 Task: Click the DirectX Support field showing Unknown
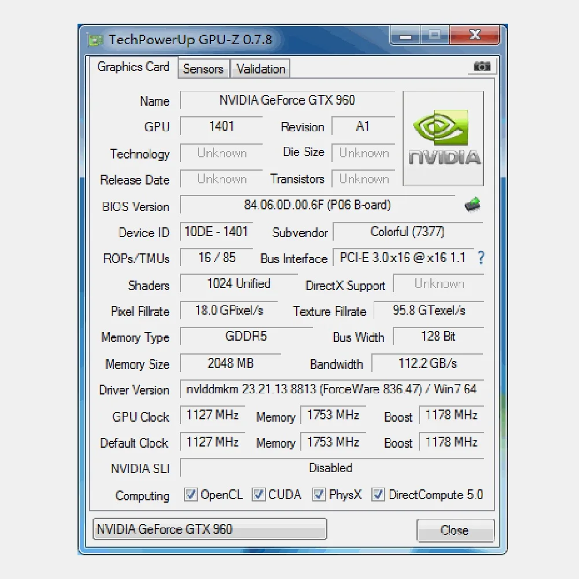click(x=438, y=283)
